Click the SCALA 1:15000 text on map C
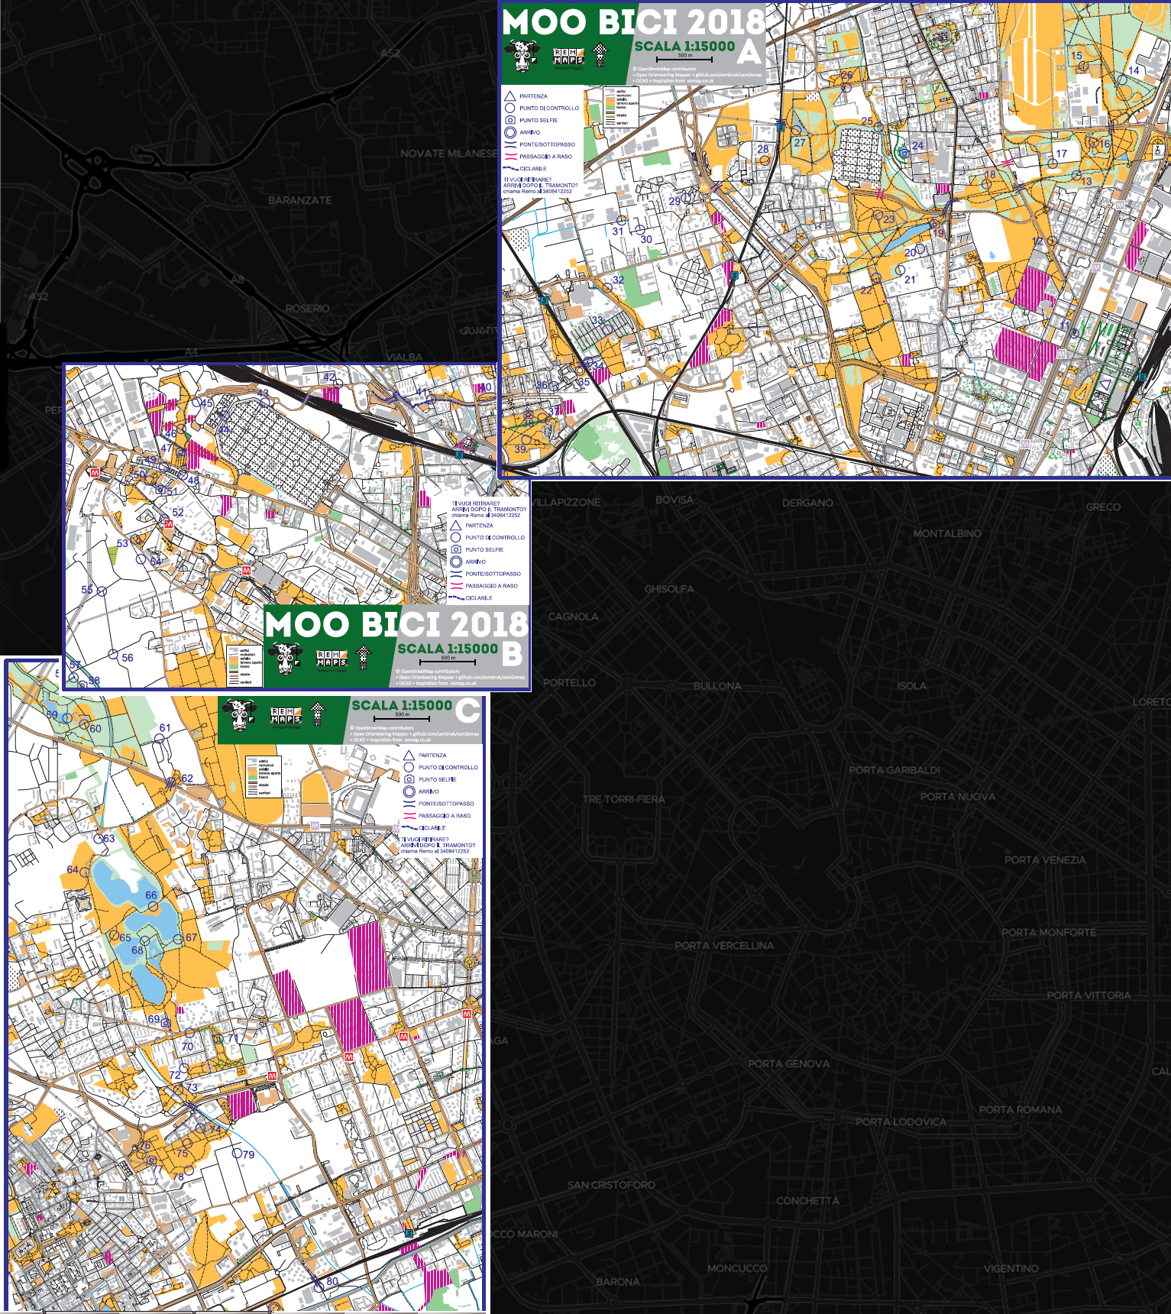Screen dimensions: 1171x1314 [x=402, y=705]
